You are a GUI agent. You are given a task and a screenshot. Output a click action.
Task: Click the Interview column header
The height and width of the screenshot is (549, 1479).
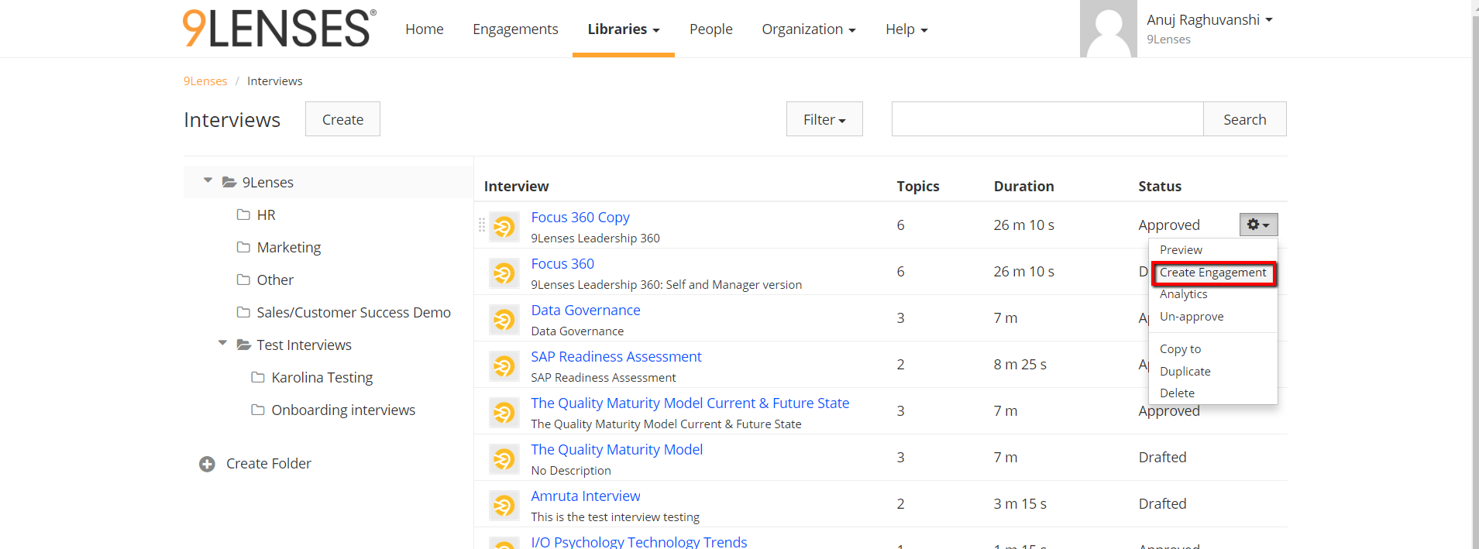516,186
